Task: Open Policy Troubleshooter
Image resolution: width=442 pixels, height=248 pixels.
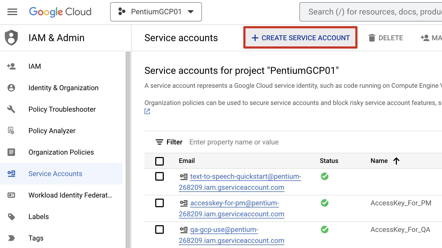Action: [62, 109]
